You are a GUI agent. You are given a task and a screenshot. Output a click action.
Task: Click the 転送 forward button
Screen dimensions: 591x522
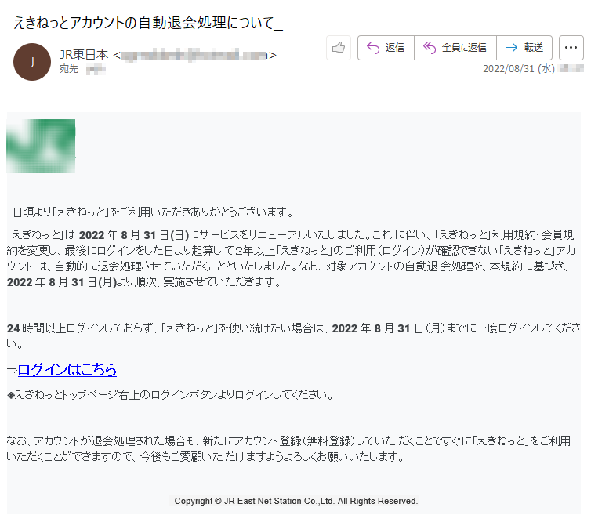coord(524,48)
